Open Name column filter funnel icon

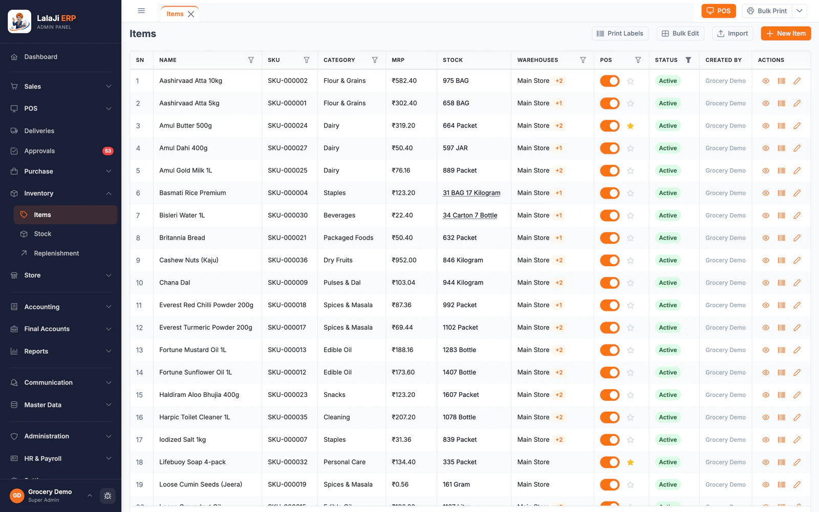(251, 60)
